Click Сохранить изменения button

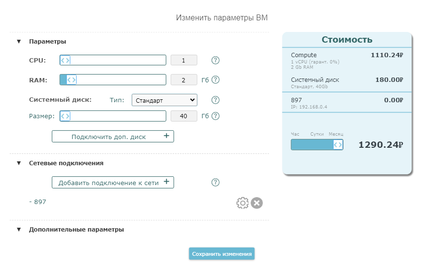tap(222, 253)
